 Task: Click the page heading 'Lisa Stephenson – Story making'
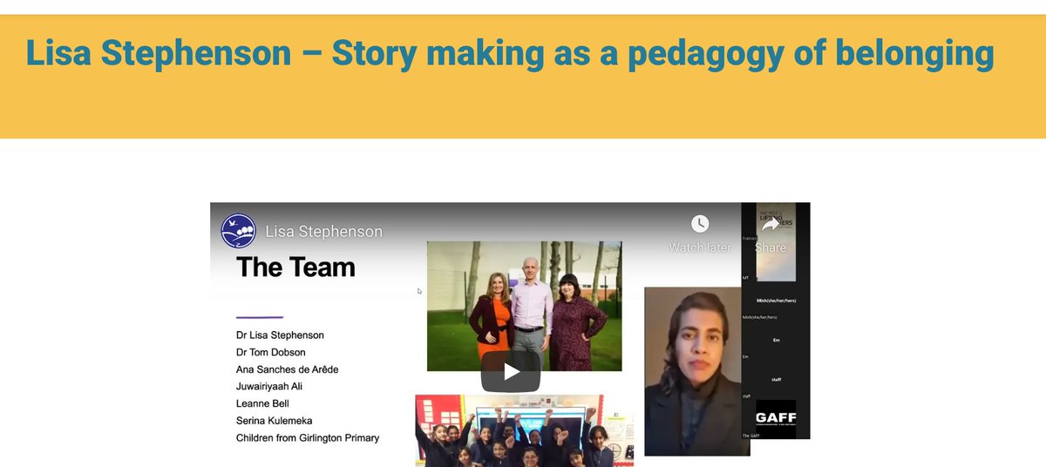point(510,53)
